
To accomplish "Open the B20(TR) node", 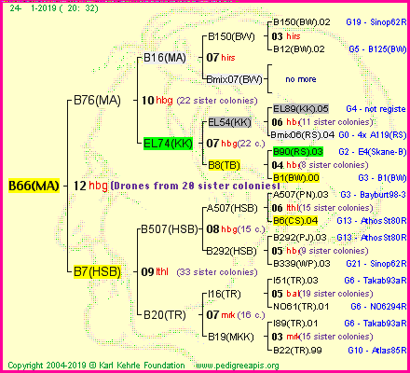I will click(x=165, y=315).
